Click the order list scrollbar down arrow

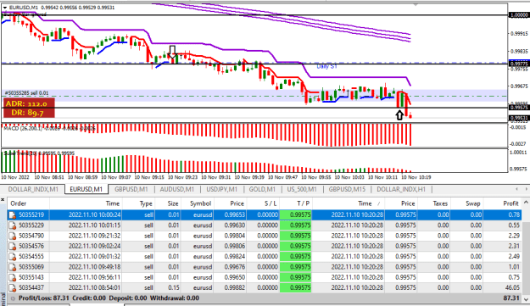[x=526, y=299]
